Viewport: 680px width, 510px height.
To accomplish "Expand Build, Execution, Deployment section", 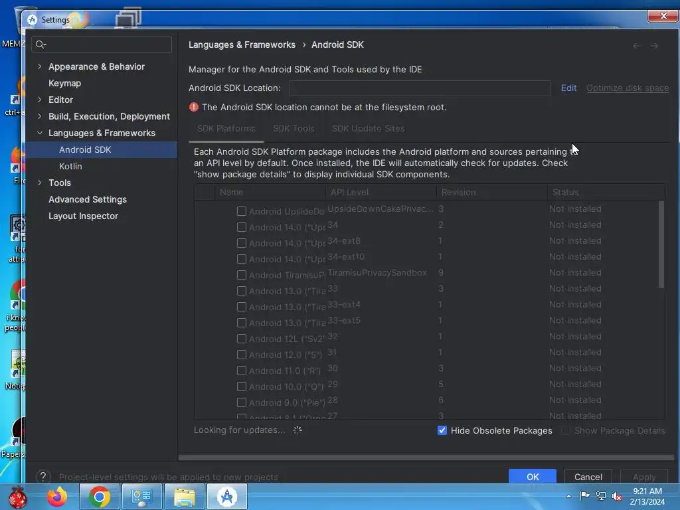I will 39,116.
